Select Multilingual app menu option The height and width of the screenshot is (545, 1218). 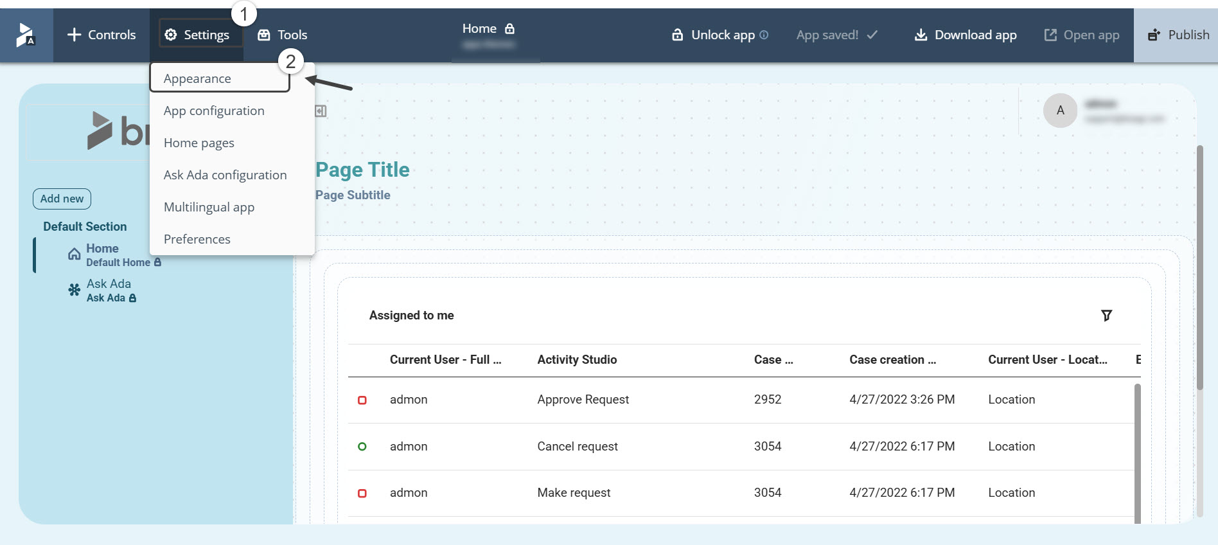point(209,207)
